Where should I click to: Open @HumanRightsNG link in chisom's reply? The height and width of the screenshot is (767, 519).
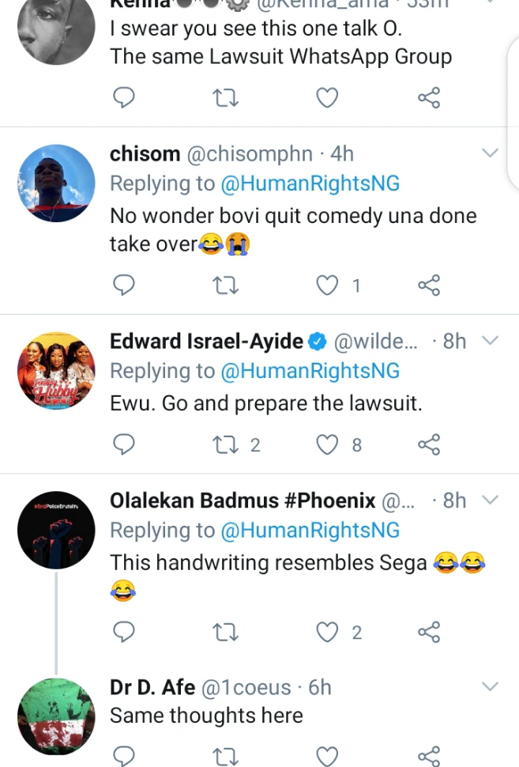pyautogui.click(x=310, y=183)
